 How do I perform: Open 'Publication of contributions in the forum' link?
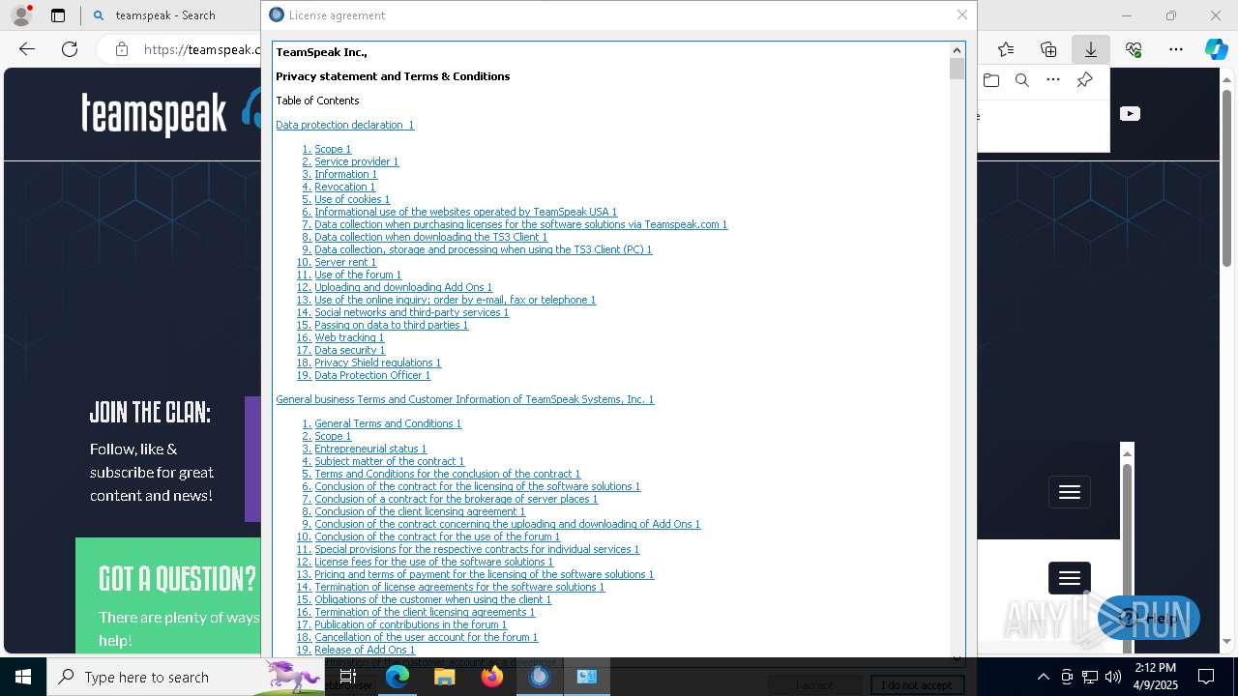pos(410,624)
